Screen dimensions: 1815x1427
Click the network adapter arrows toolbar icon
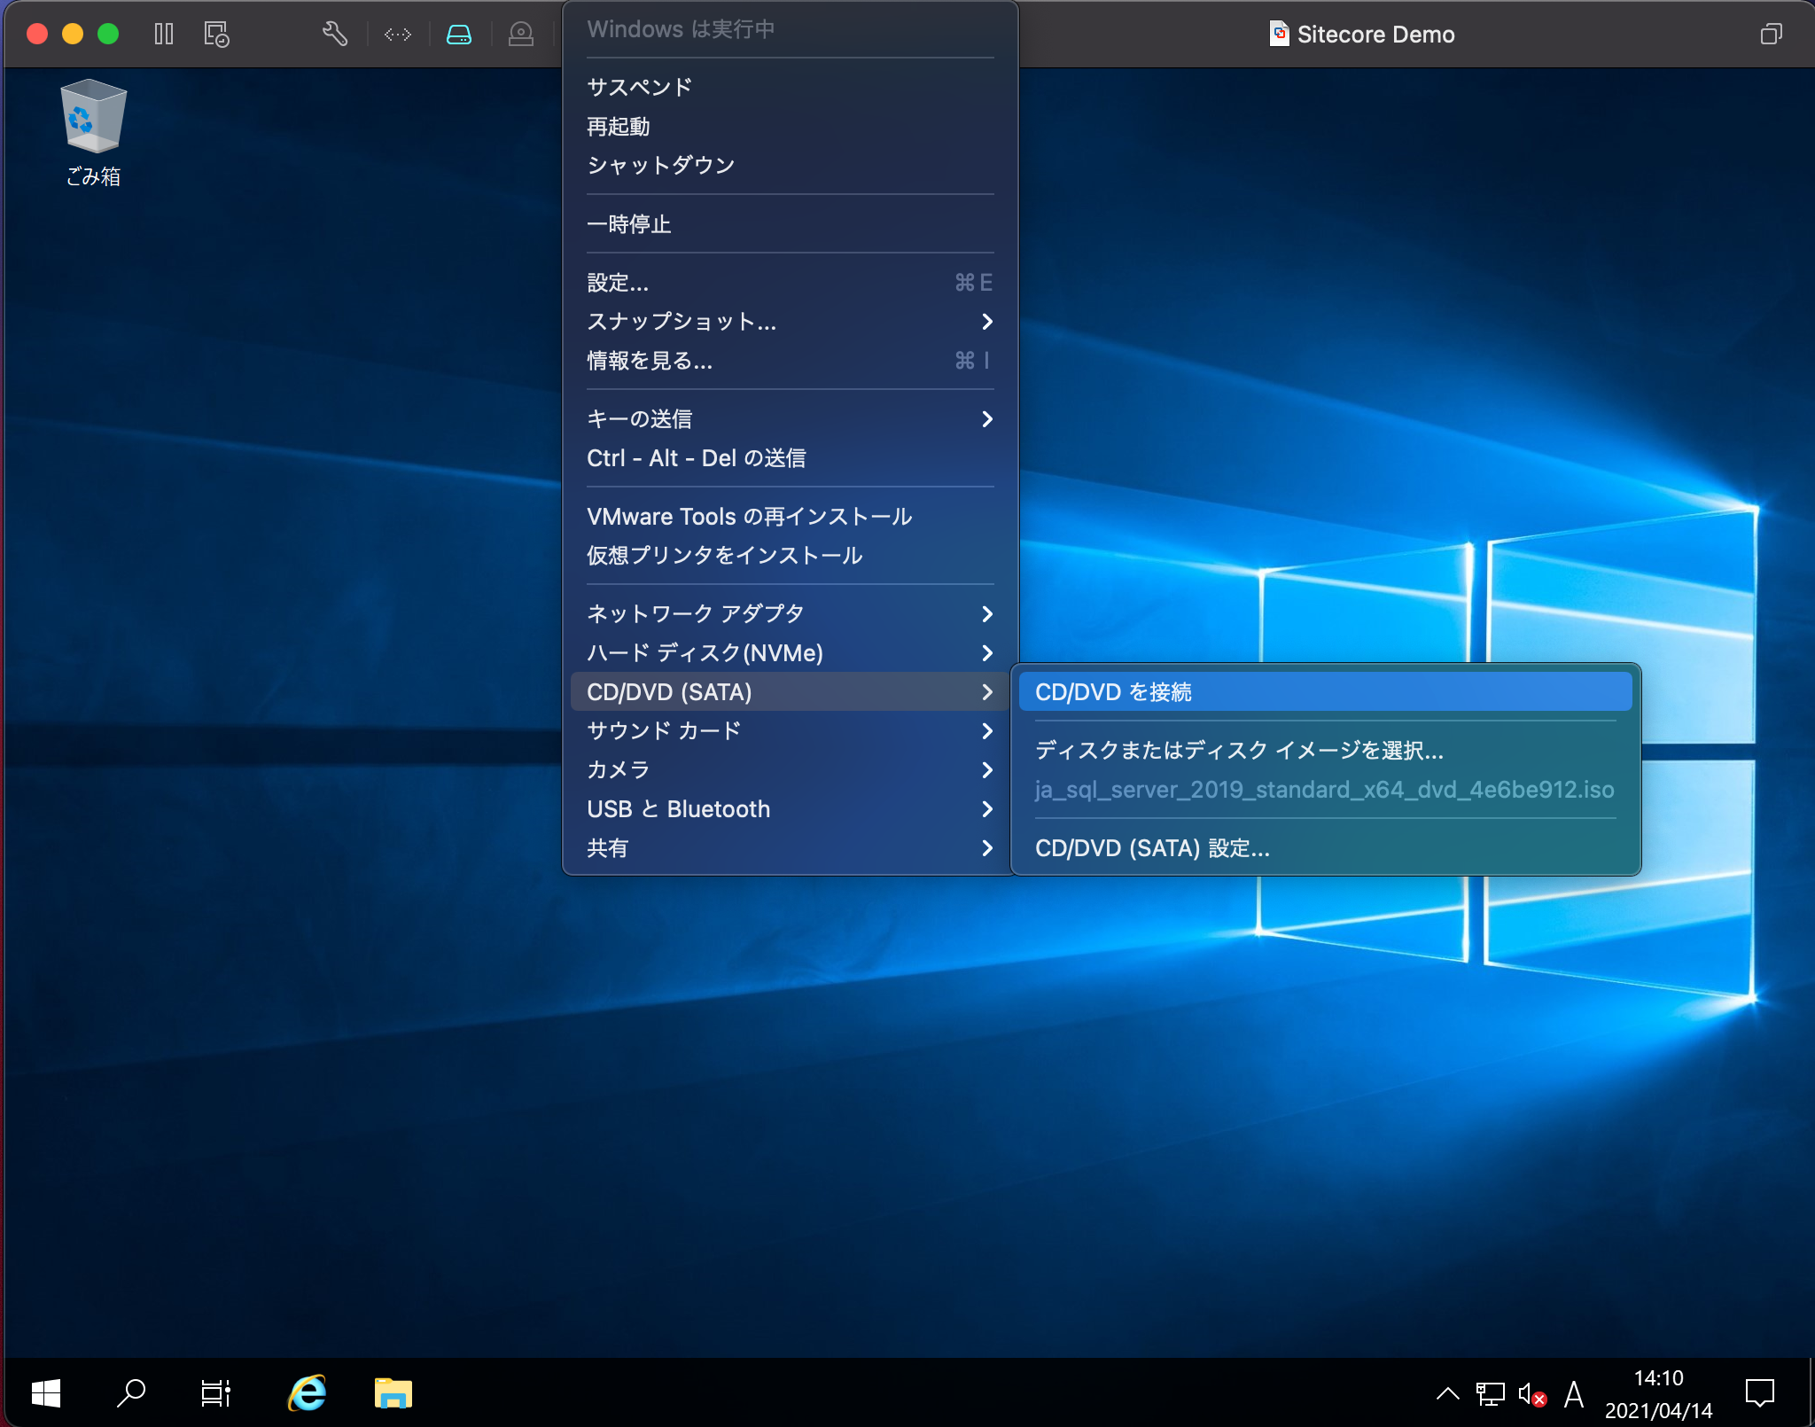click(x=398, y=35)
